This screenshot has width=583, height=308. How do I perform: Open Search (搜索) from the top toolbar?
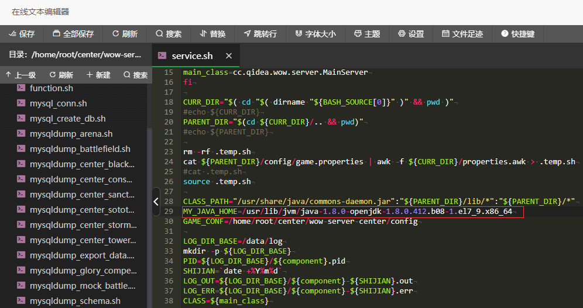[x=169, y=34]
